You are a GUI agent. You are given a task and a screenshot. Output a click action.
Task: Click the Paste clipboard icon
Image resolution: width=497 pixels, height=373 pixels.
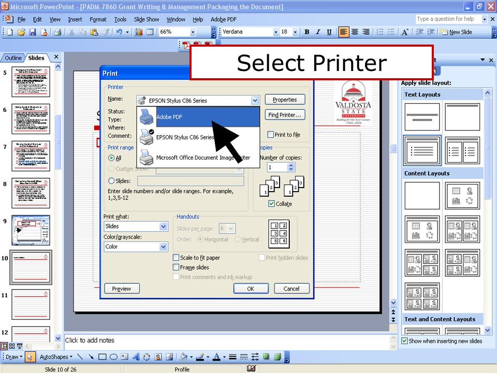(x=94, y=32)
